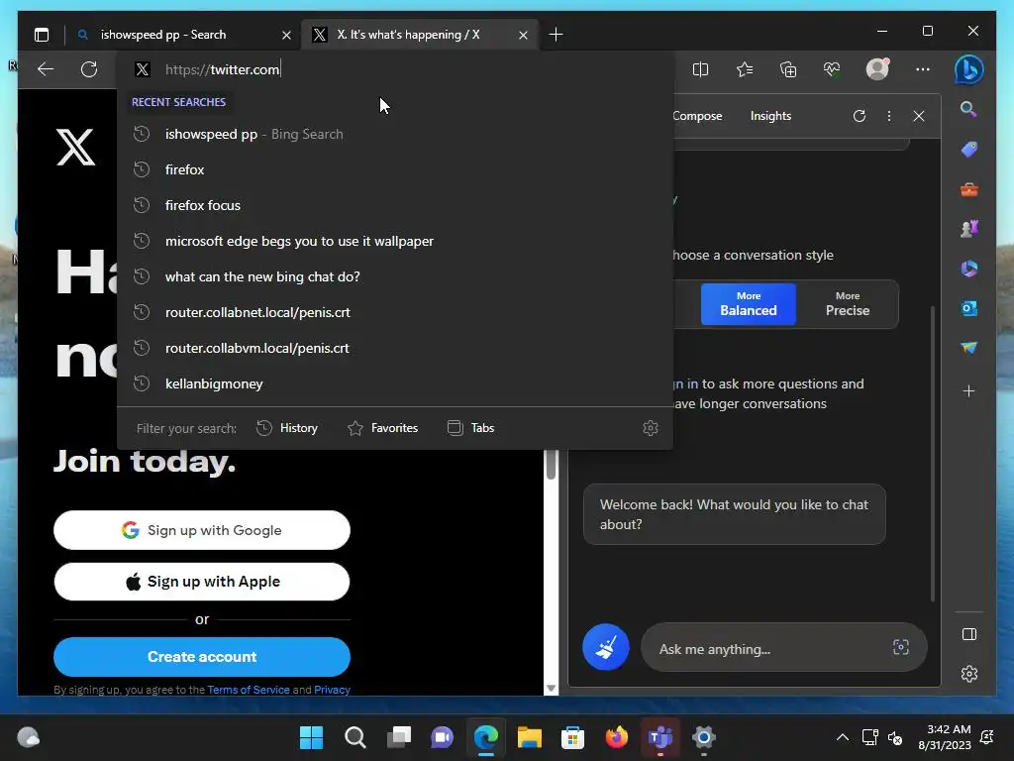
Task: Open the sidebar Outlook icon
Action: pos(968,309)
